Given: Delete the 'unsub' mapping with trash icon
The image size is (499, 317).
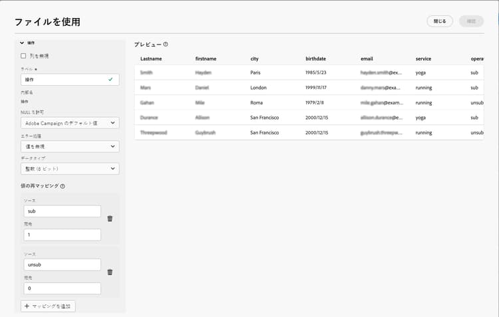Looking at the screenshot, I should [x=110, y=272].
